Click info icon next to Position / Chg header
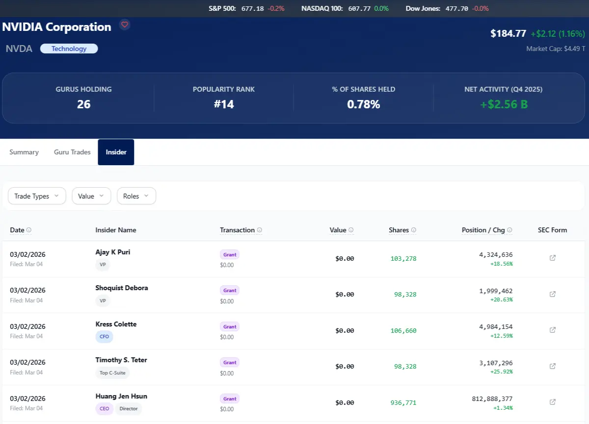The width and height of the screenshot is (589, 424). [509, 230]
